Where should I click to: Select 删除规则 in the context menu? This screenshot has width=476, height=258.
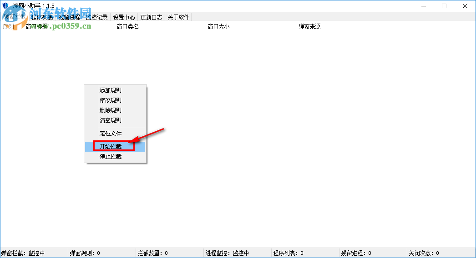pyautogui.click(x=115, y=110)
